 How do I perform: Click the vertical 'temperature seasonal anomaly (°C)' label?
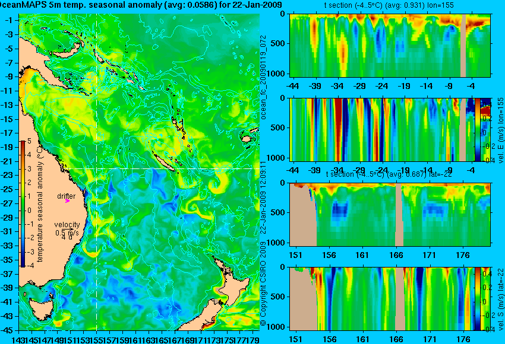(40, 204)
